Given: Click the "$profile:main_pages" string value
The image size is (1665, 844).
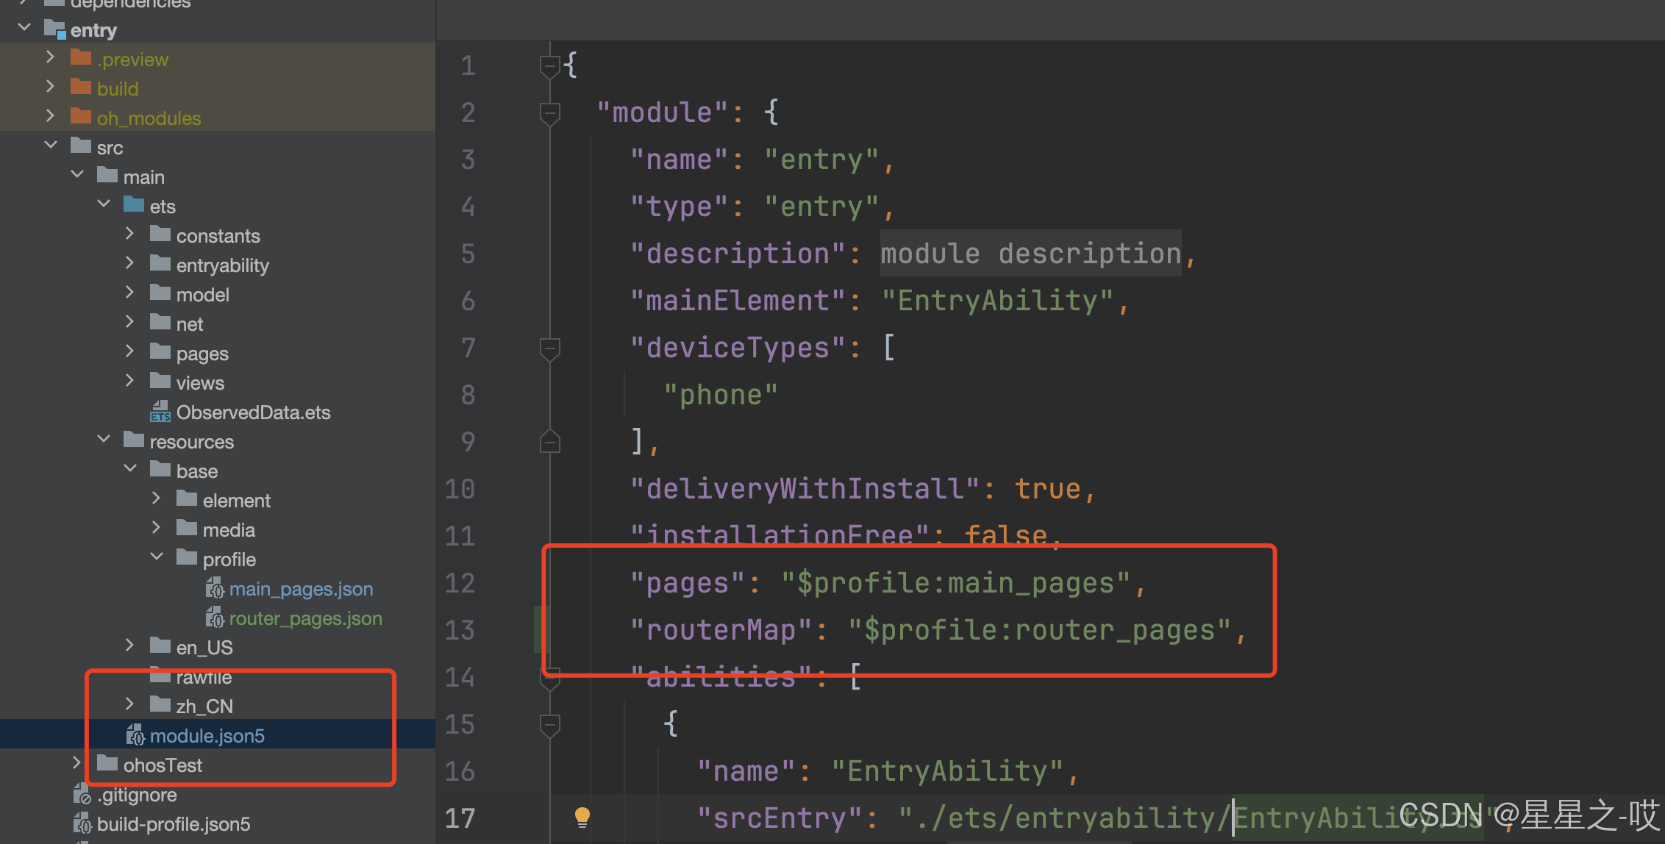Looking at the screenshot, I should (955, 584).
